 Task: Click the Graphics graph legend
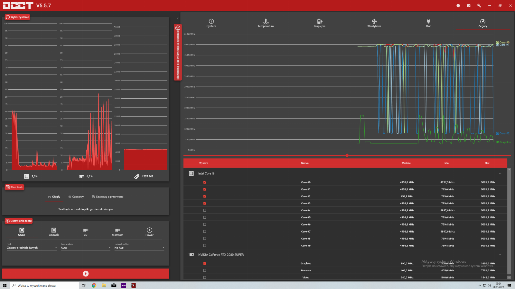tap(503, 142)
